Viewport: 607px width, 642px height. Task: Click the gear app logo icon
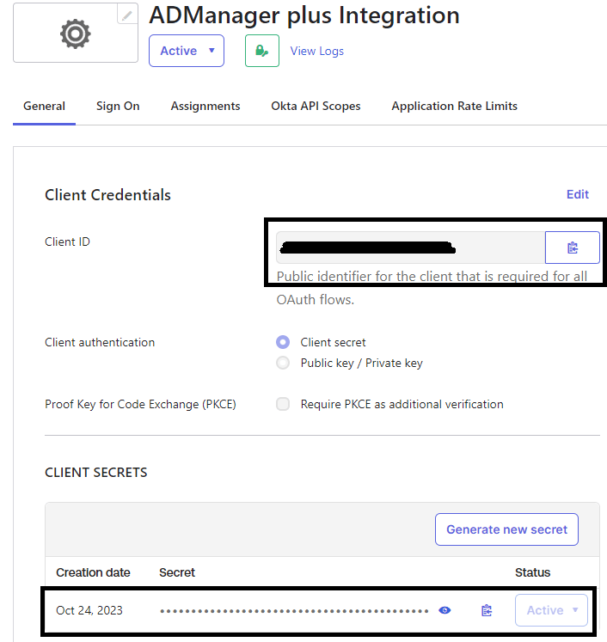[75, 33]
